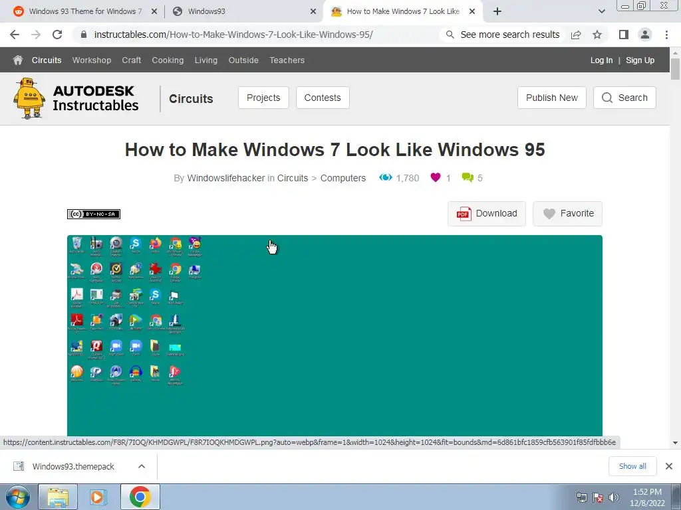Open the Cooking category
The height and width of the screenshot is (510, 681).
(168, 60)
